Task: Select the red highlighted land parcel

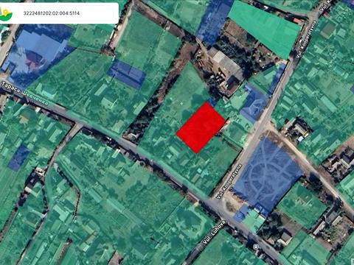Action: pyautogui.click(x=201, y=127)
